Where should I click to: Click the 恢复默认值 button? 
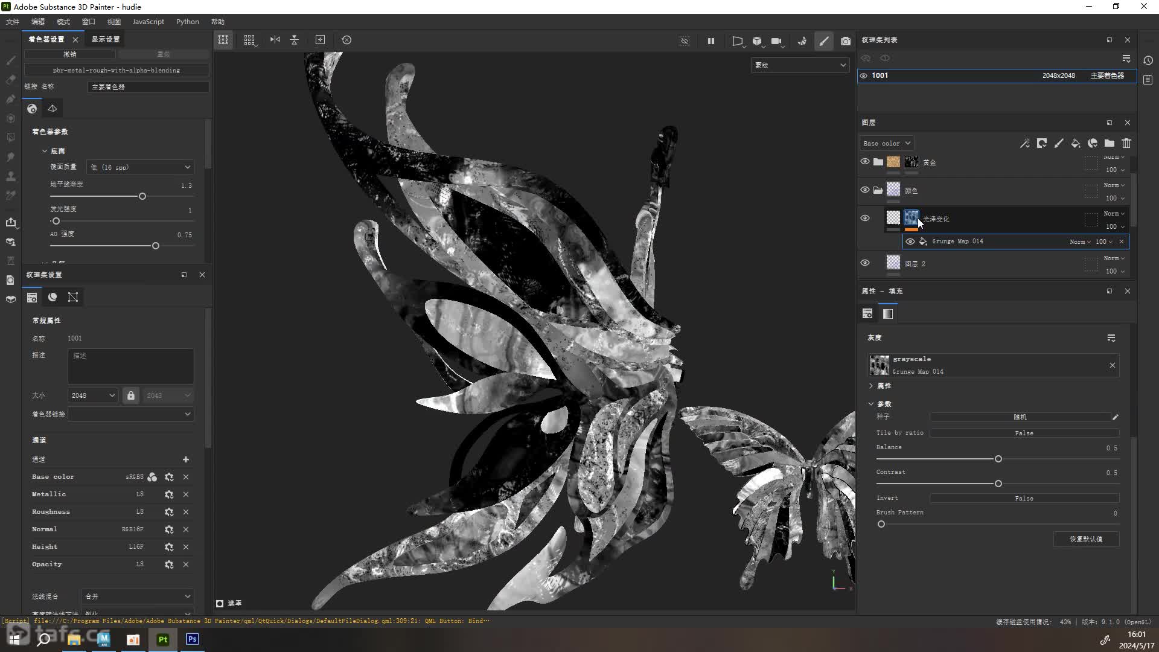[x=1086, y=539]
